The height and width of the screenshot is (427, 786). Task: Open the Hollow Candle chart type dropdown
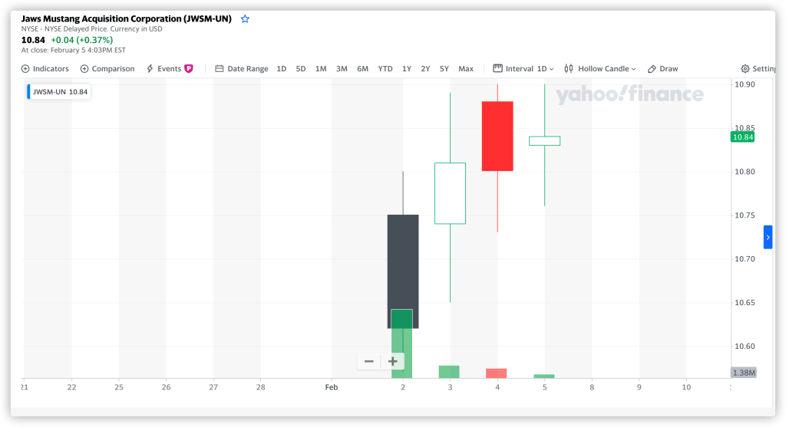pyautogui.click(x=600, y=69)
